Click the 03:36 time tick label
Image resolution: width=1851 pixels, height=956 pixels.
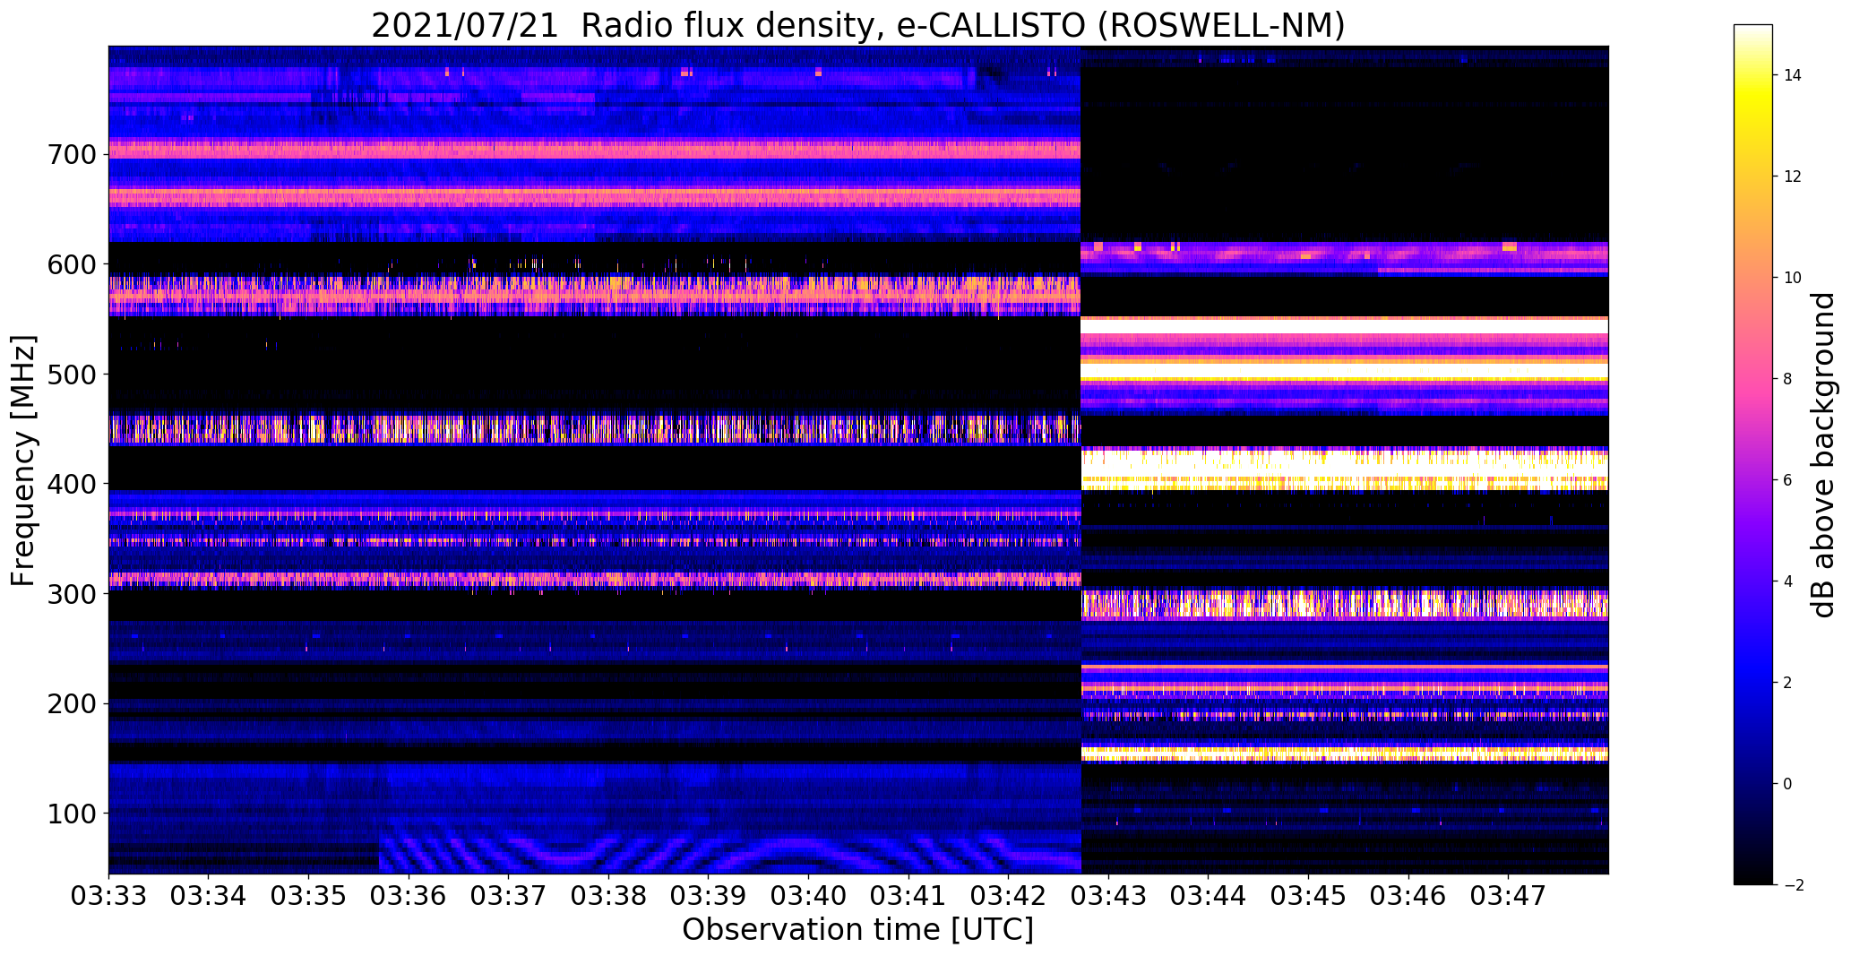coord(409,895)
